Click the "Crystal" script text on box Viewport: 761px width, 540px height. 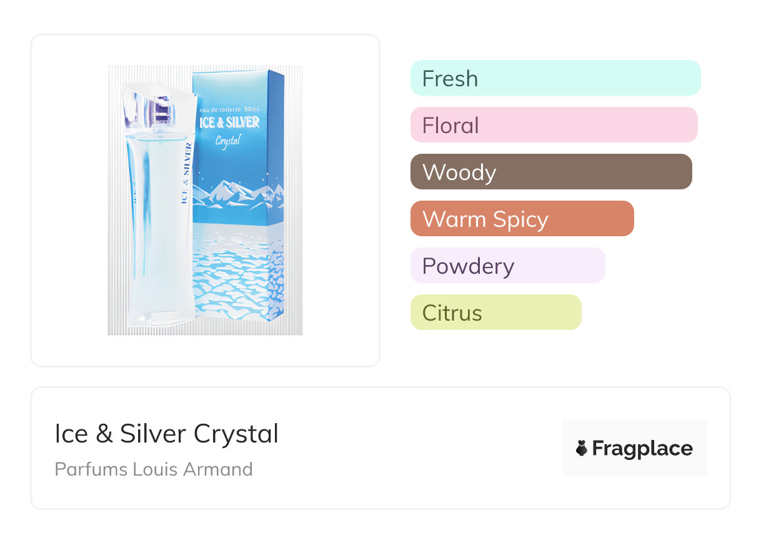coord(227,140)
